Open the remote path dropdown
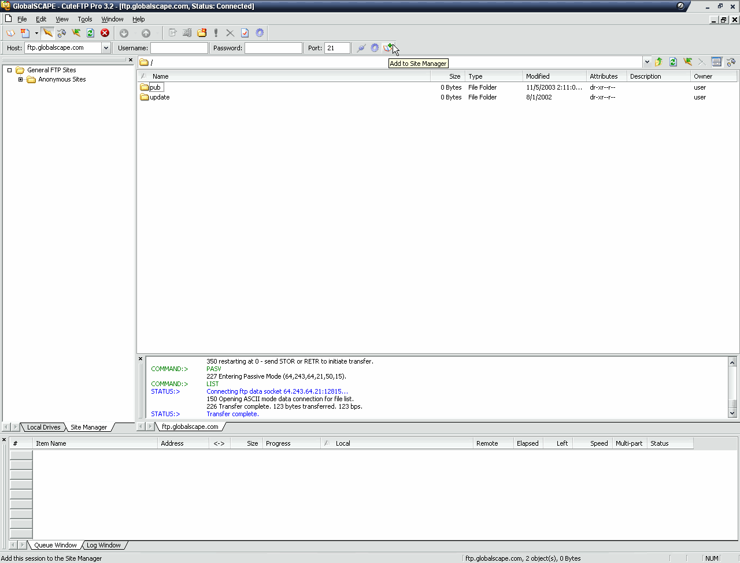 click(x=647, y=62)
